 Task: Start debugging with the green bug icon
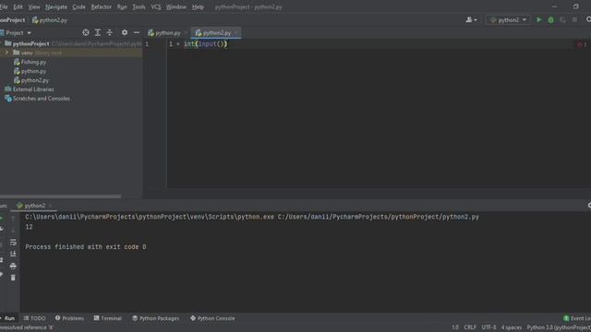point(550,20)
